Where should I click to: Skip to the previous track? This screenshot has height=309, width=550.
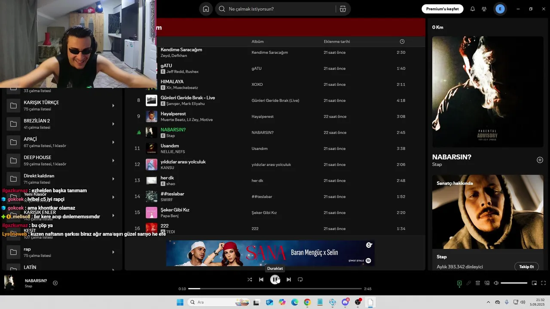pyautogui.click(x=261, y=279)
